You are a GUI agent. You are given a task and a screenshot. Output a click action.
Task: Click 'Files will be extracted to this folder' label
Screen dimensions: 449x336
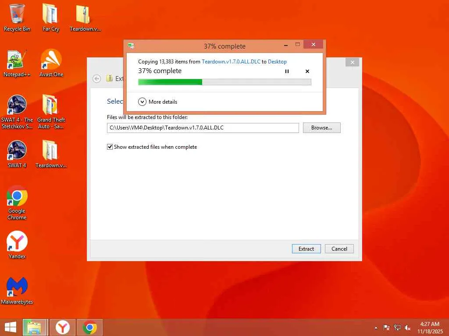pyautogui.click(x=147, y=117)
